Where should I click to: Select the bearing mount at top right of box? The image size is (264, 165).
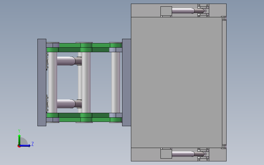click(x=203, y=11)
